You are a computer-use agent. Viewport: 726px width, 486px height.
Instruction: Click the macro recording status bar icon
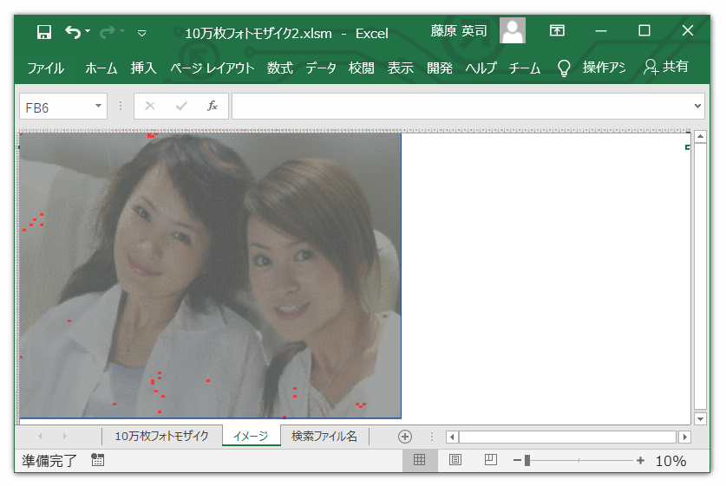point(98,460)
